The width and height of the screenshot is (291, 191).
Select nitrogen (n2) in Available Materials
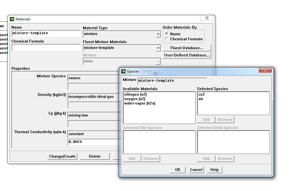pyautogui.click(x=135, y=95)
